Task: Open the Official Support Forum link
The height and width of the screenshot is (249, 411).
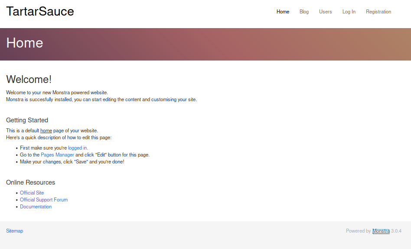Action: click(44, 200)
